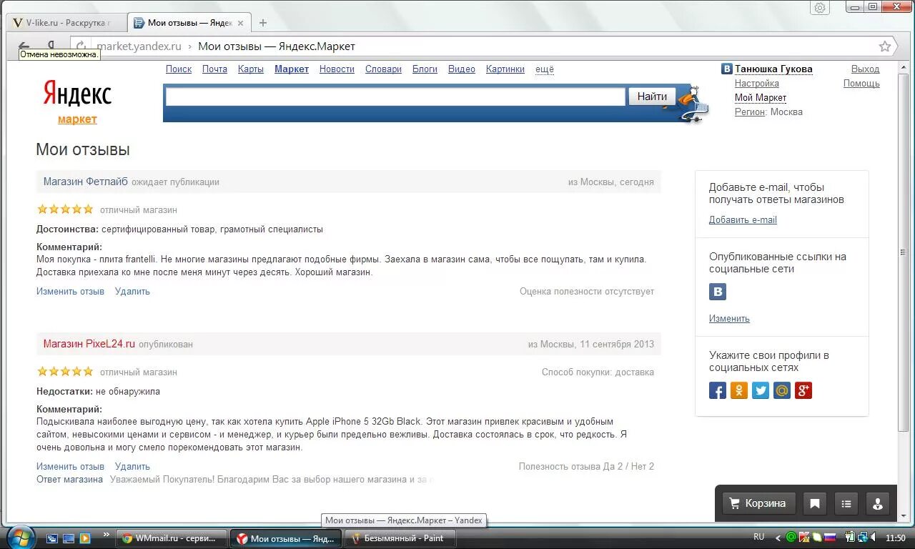
Task: Open the Помощь help link
Action: click(x=861, y=84)
